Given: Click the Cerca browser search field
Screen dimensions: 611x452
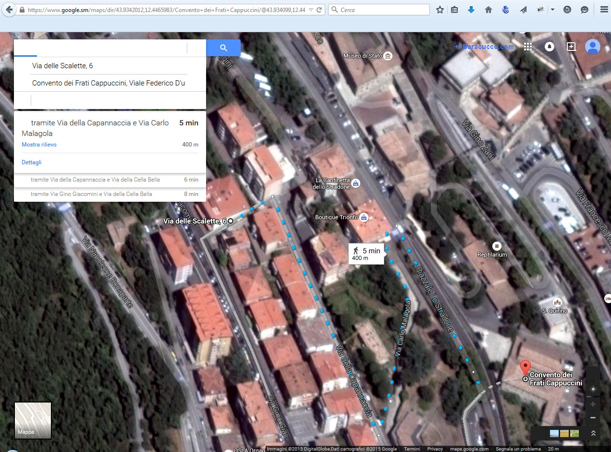Looking at the screenshot, I should 382,10.
